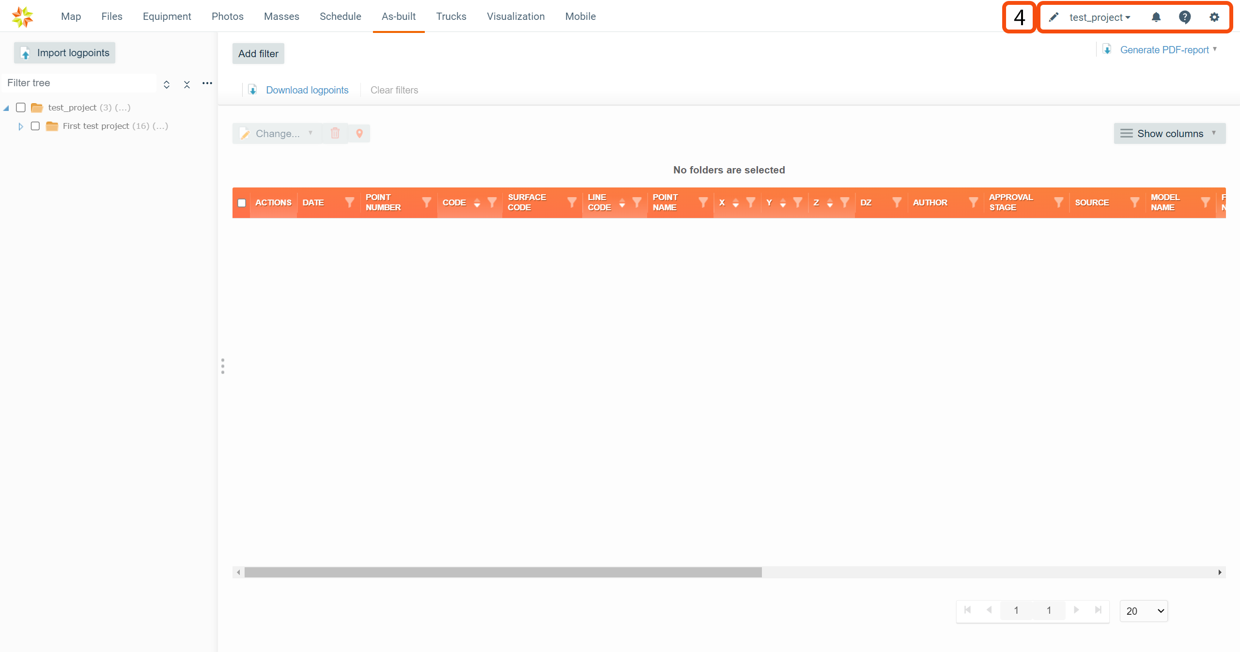Click the notifications bell icon
The image size is (1240, 652).
coord(1156,17)
